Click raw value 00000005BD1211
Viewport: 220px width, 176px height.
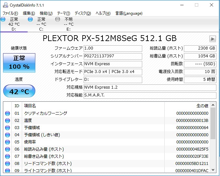[192, 164]
